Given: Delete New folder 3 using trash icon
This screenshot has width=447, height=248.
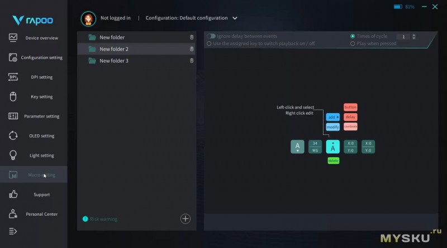Looking at the screenshot, I should pos(191,61).
